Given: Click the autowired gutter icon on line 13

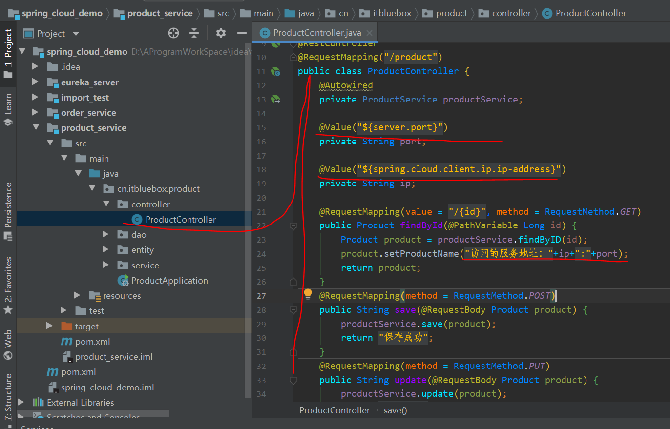Looking at the screenshot, I should 276,100.
